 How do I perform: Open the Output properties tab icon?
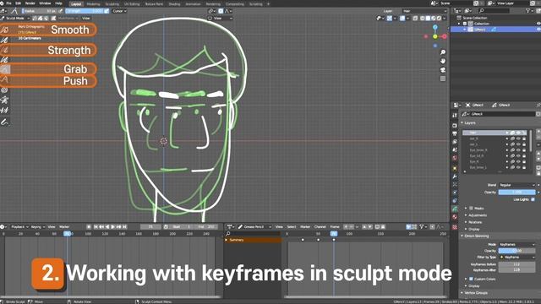(x=455, y=133)
